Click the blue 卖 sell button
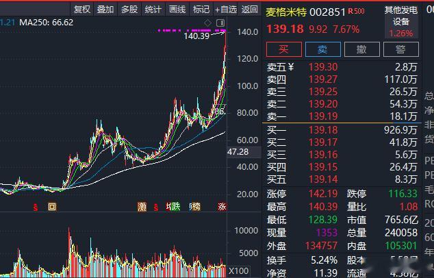The width and height of the screenshot is (434, 278). (x=322, y=49)
